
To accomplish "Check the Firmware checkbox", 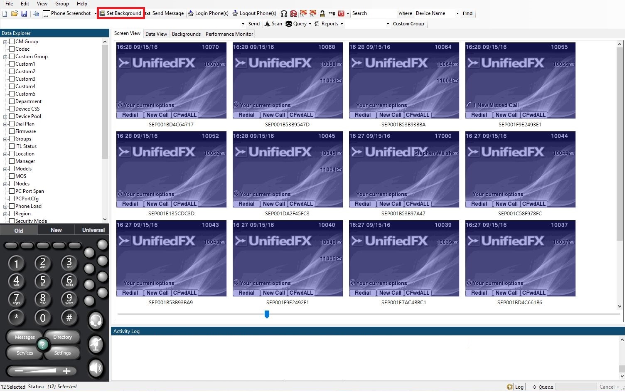I will [12, 131].
